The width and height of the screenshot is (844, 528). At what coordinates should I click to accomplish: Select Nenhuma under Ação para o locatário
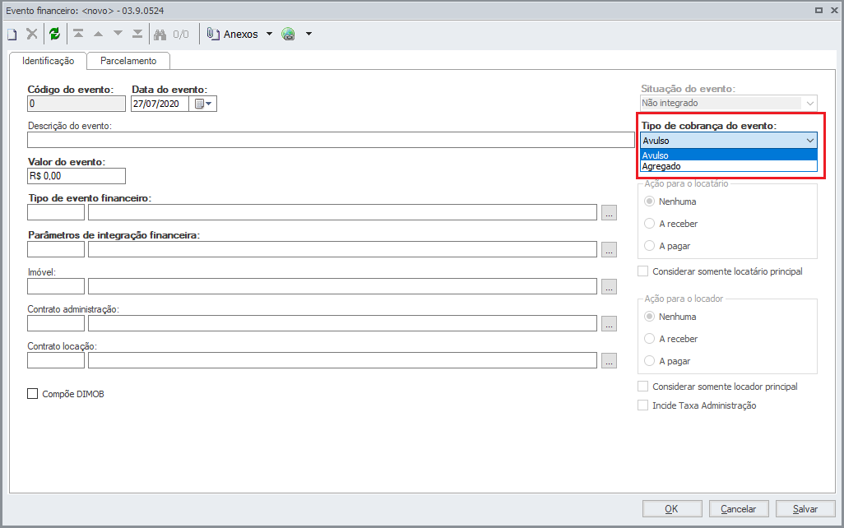pos(650,201)
